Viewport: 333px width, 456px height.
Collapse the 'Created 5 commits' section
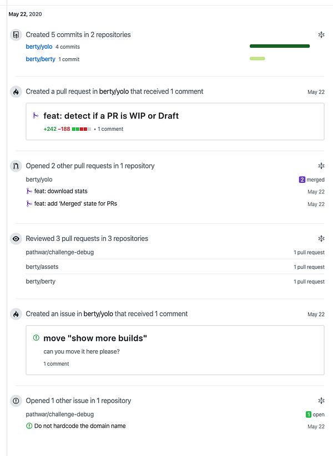pyautogui.click(x=321, y=35)
